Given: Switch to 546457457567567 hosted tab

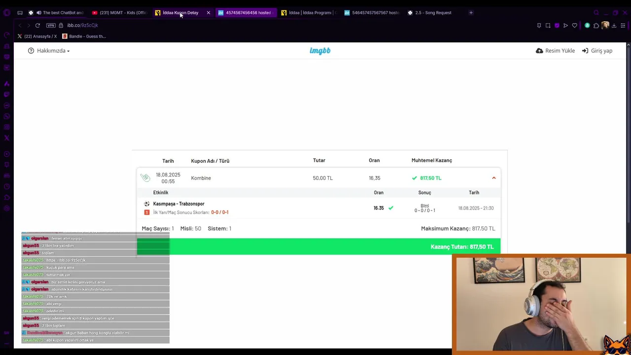Looking at the screenshot, I should tap(372, 13).
